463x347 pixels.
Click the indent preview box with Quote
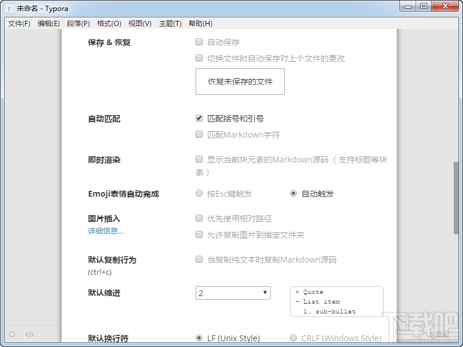coord(337,301)
